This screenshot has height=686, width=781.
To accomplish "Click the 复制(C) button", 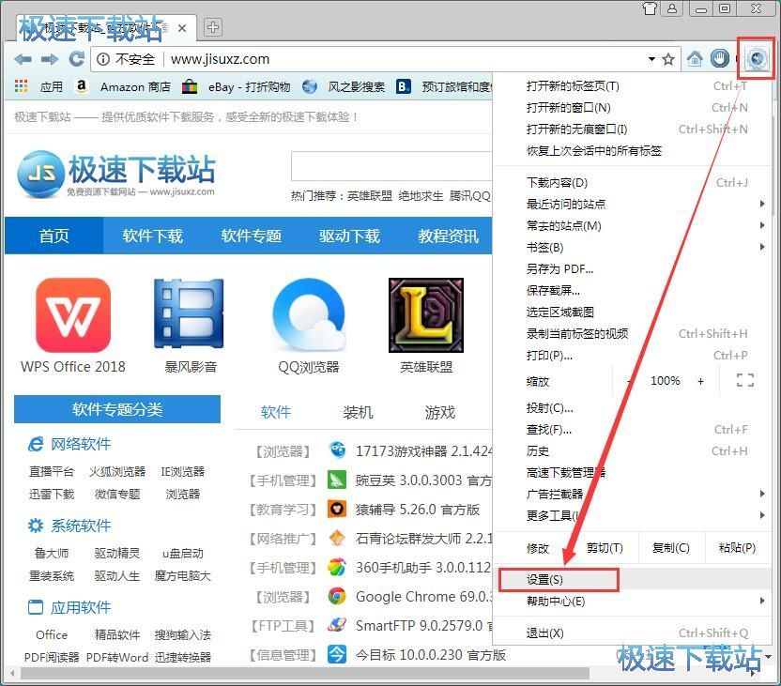I will 671,548.
